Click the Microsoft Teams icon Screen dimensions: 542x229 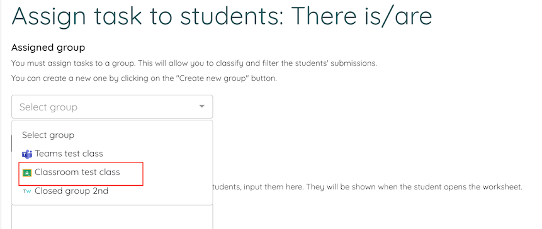[27, 154]
